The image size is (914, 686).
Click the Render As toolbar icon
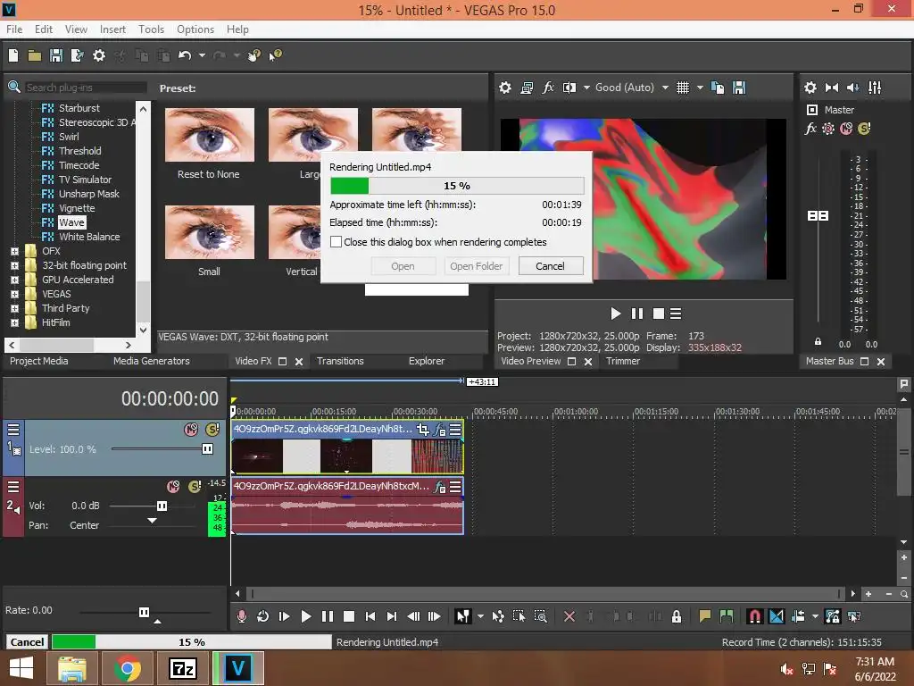[x=77, y=55]
